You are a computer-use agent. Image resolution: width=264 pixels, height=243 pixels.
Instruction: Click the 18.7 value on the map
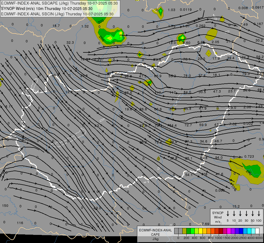56,26
